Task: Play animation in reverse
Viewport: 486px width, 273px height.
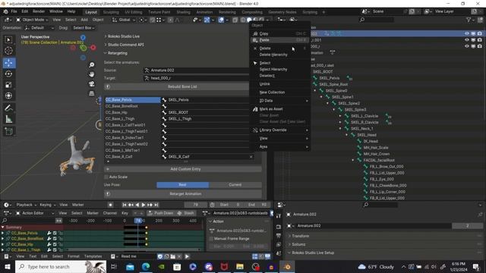Action: pos(137,205)
